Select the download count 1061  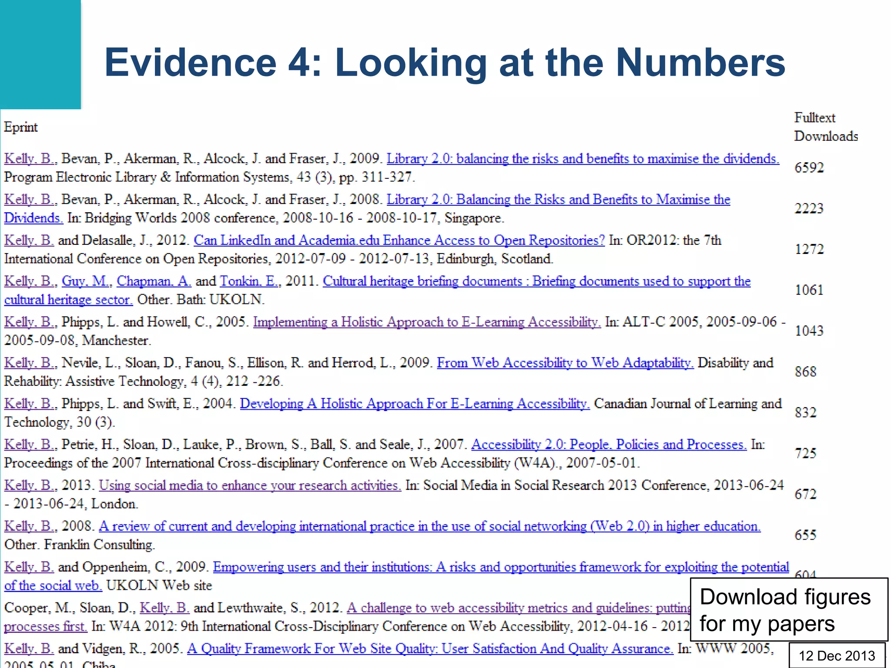809,291
